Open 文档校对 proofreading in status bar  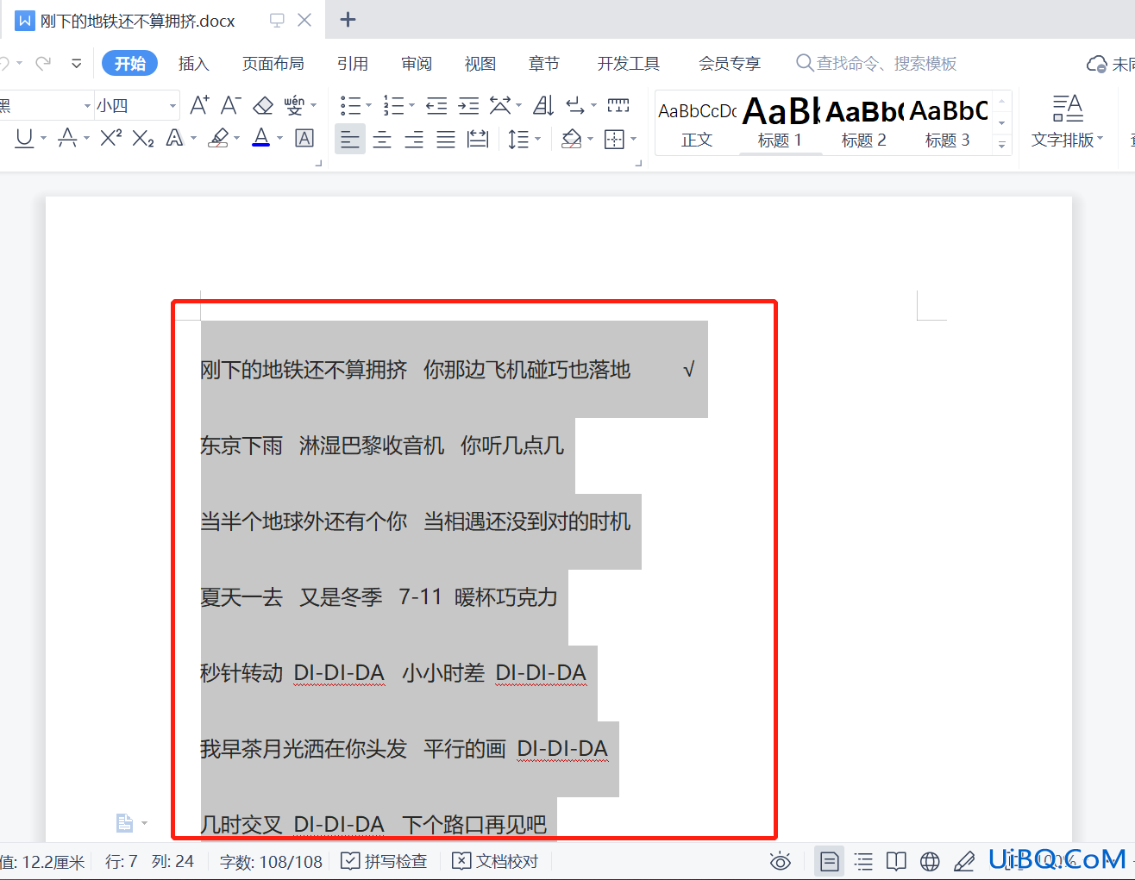[496, 861]
